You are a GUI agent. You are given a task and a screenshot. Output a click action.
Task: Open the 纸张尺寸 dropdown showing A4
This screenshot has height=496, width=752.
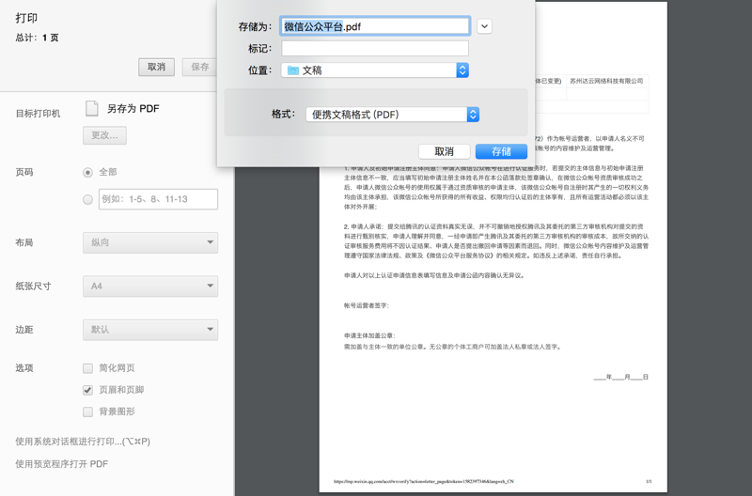[150, 287]
